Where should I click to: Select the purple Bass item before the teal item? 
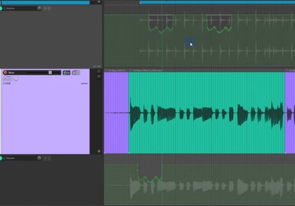[116, 113]
